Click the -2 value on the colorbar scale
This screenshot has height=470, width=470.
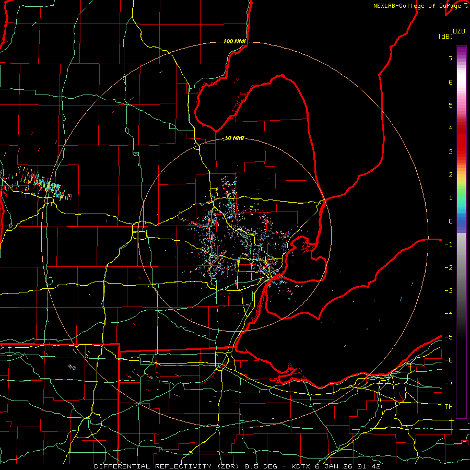tap(449, 268)
